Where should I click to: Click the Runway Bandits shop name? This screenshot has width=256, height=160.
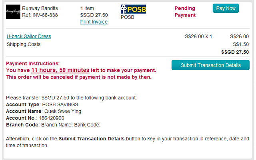(x=40, y=8)
